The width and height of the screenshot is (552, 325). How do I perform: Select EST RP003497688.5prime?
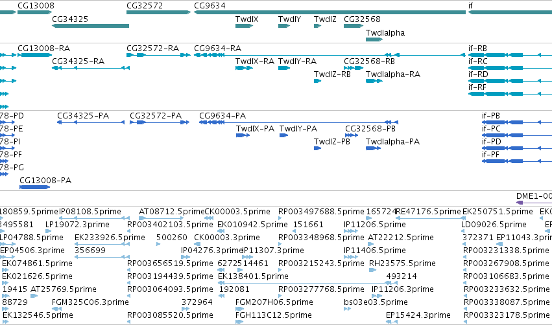(280, 218)
